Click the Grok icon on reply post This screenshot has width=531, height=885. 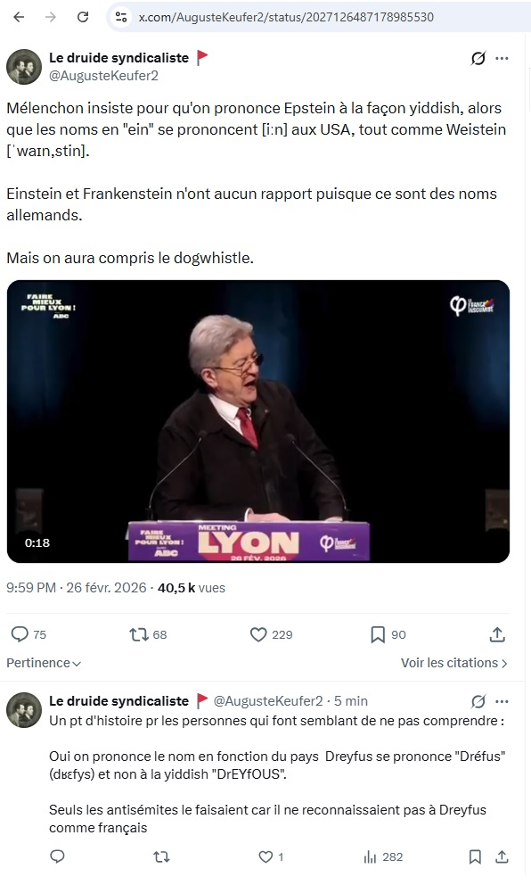point(478,701)
